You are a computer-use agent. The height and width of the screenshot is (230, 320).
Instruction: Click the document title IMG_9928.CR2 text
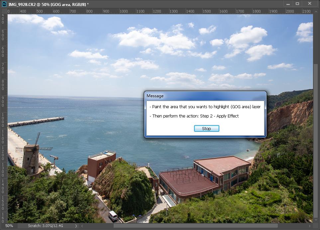[x=22, y=4]
